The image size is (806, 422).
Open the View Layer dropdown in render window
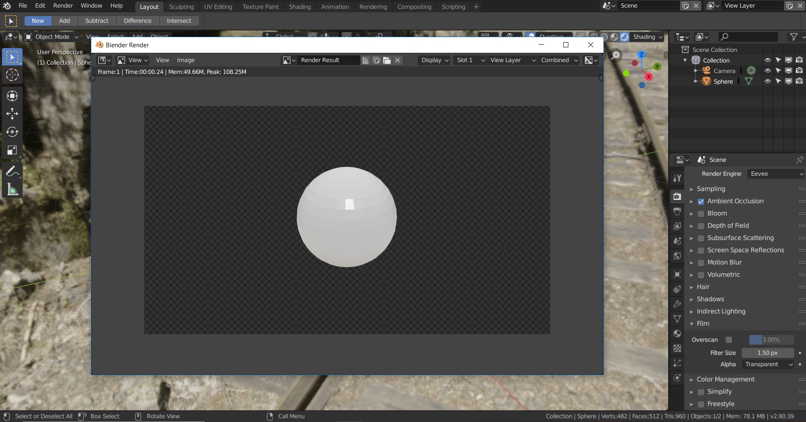pyautogui.click(x=512, y=60)
